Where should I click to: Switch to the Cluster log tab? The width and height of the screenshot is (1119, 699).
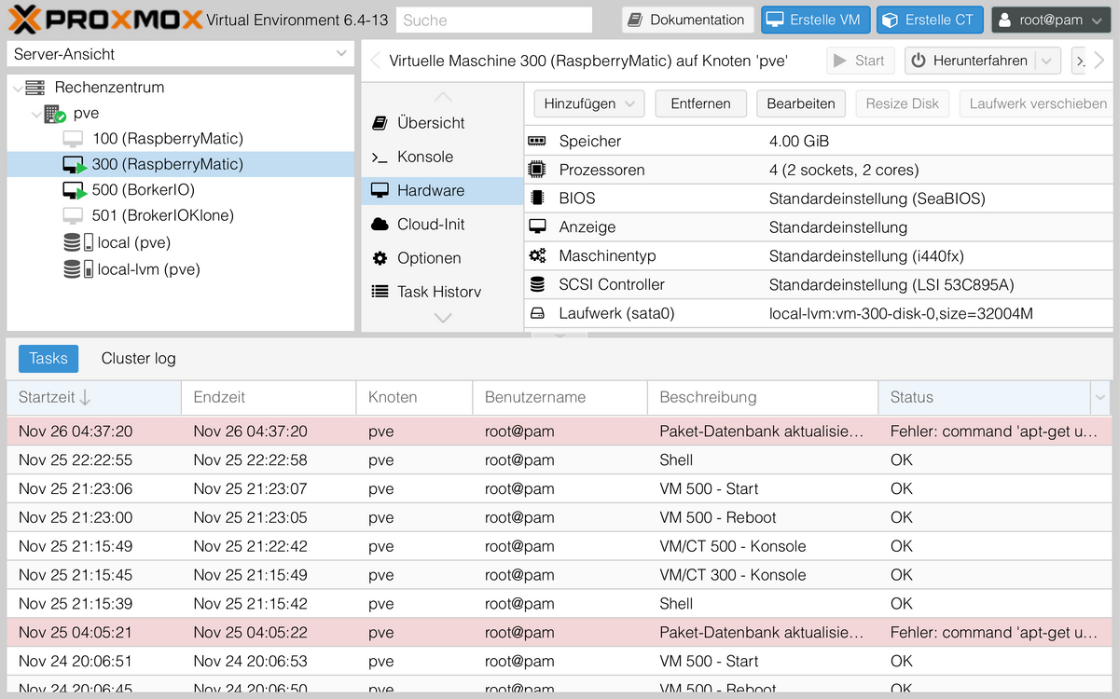coord(138,359)
